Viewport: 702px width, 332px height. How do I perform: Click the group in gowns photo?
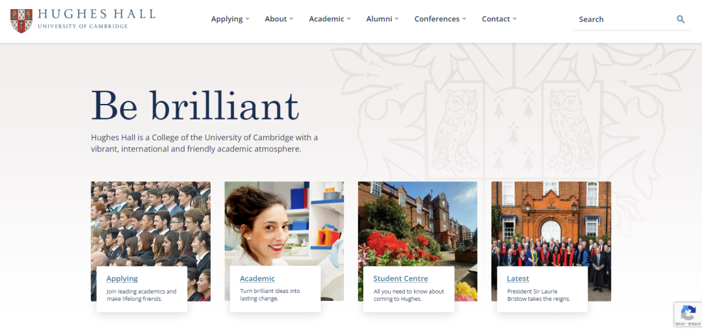(x=551, y=223)
